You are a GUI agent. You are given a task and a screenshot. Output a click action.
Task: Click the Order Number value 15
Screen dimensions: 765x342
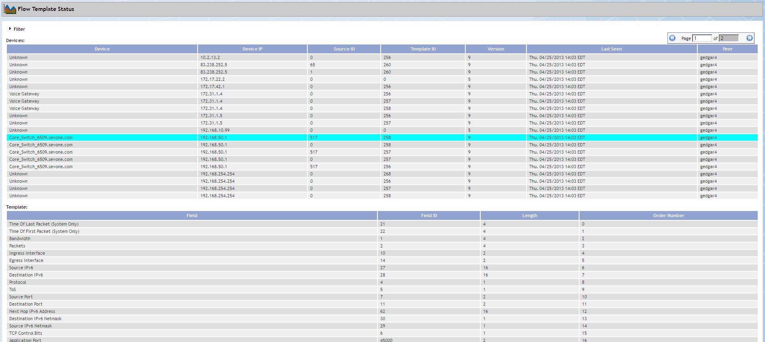coord(584,333)
